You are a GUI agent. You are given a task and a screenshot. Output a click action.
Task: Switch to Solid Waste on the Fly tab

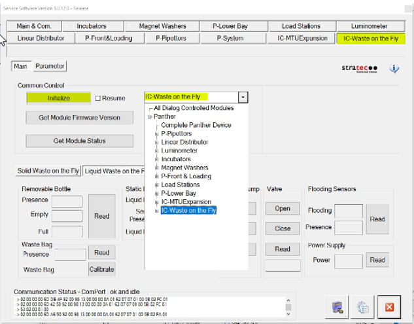(x=48, y=171)
